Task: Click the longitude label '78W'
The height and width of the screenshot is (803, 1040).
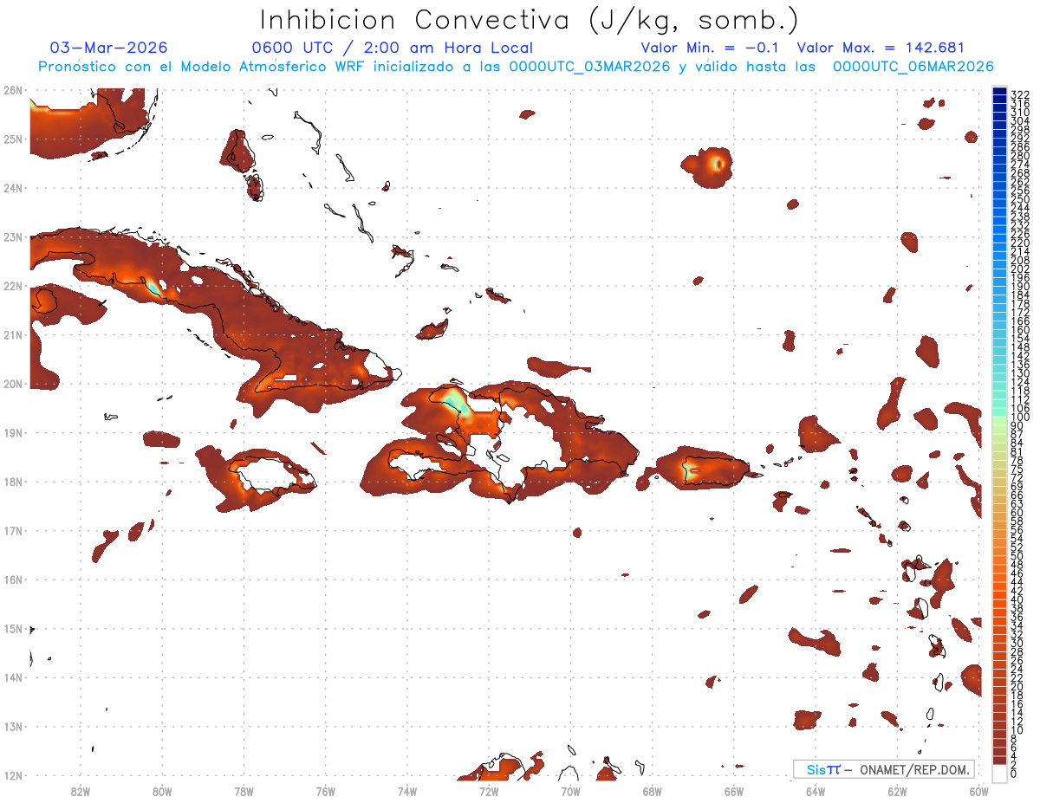Action: tap(244, 790)
